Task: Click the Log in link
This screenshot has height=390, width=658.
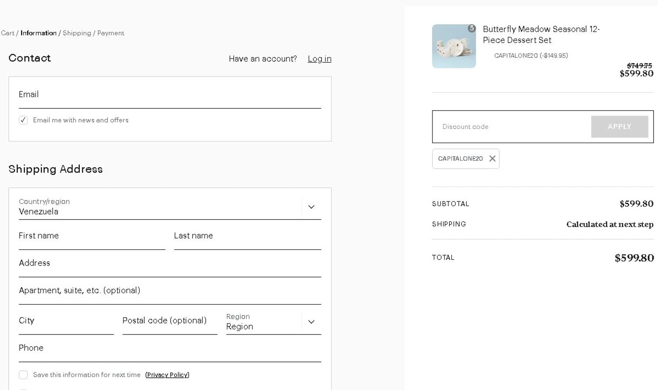Action: tap(319, 59)
